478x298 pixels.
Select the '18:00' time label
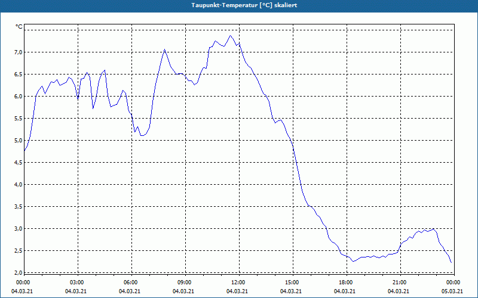[x=346, y=283]
